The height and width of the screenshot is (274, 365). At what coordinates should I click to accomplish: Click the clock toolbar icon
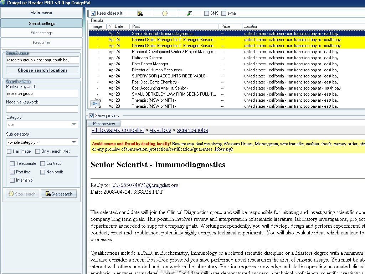[x=165, y=14]
